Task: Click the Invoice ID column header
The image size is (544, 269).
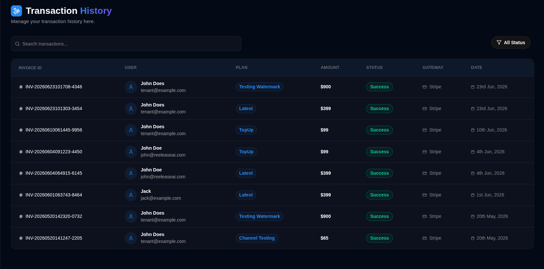Action: (30, 68)
